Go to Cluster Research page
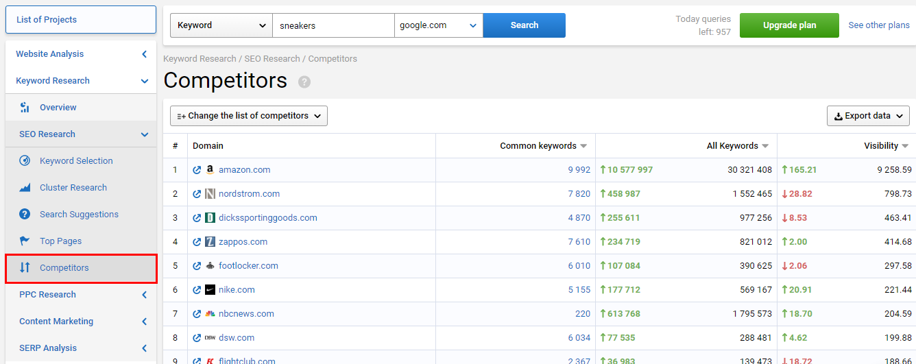The image size is (916, 364). 73,188
